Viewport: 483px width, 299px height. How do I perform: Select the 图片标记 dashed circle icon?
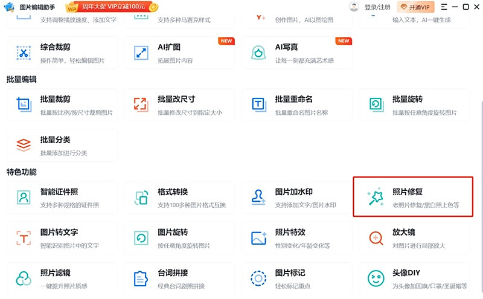(x=258, y=278)
